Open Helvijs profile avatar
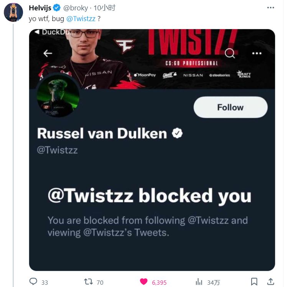Viewport: 285px width, 287px height. tap(13, 12)
